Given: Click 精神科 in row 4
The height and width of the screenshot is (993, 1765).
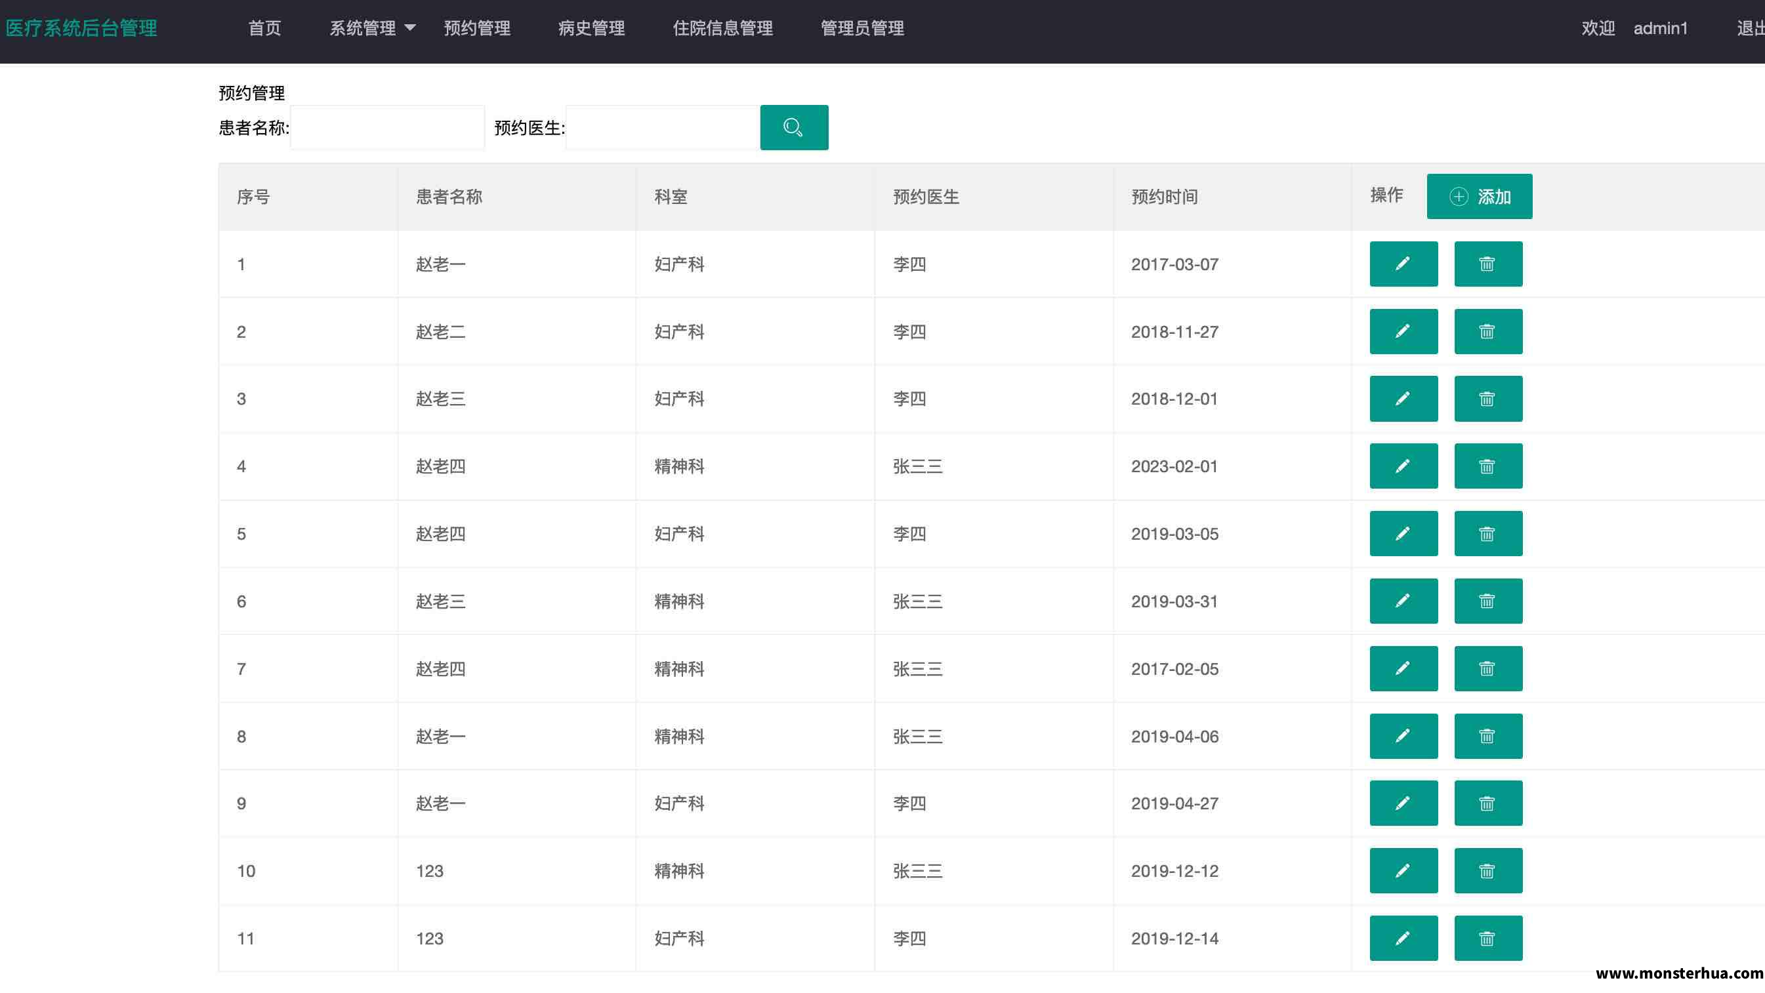Looking at the screenshot, I should coord(679,466).
